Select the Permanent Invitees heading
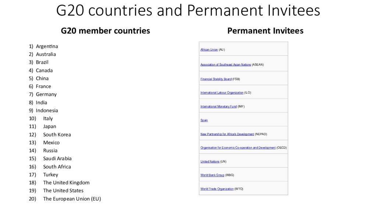Viewport: 377px width, 212px height. pyautogui.click(x=265, y=31)
